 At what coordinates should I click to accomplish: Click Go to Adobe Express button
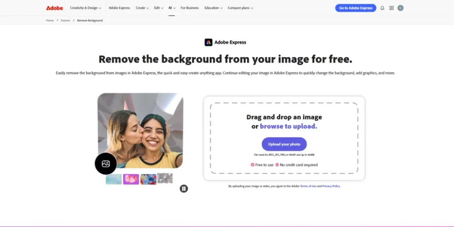point(356,8)
